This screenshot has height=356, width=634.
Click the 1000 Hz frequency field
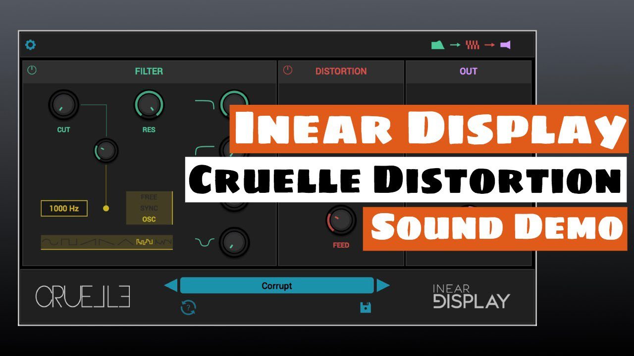64,208
